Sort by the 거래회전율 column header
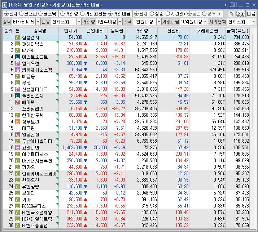This screenshot has height=232, width=258. point(207,31)
